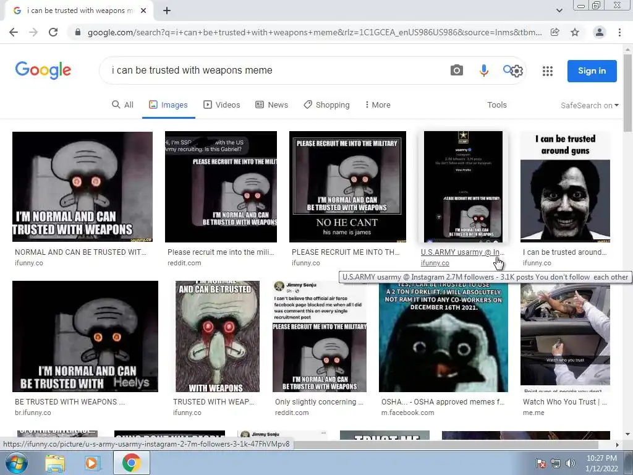Viewport: 633px width, 475px height.
Task: Open the Windows Start button
Action: click(16, 463)
